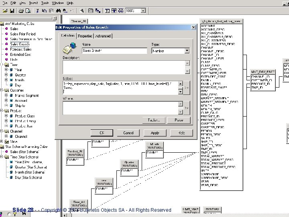The height and width of the screenshot is (217, 289).
Task: Open a universe with the toolbar folder icon
Action: pyautogui.click(x=5, y=11)
